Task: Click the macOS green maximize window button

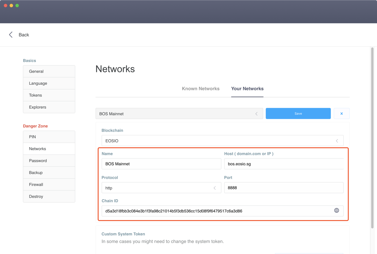Action: click(17, 5)
